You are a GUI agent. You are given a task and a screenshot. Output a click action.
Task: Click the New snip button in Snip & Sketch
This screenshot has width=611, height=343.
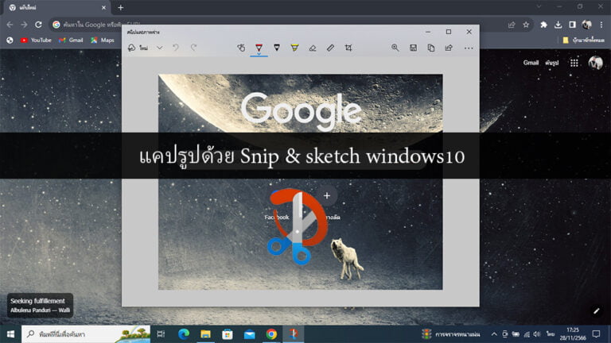tap(138, 48)
